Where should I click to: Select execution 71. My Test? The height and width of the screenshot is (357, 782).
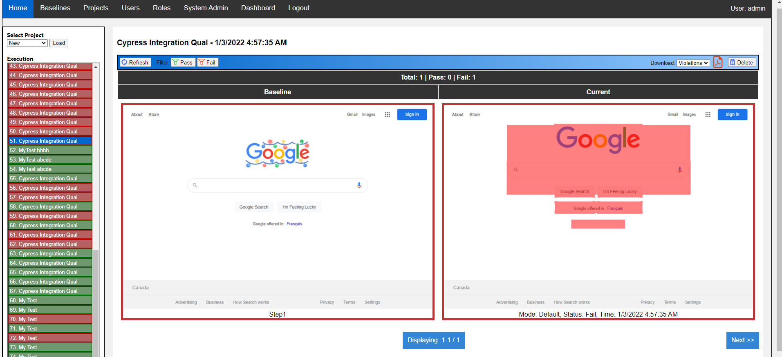(x=50, y=329)
